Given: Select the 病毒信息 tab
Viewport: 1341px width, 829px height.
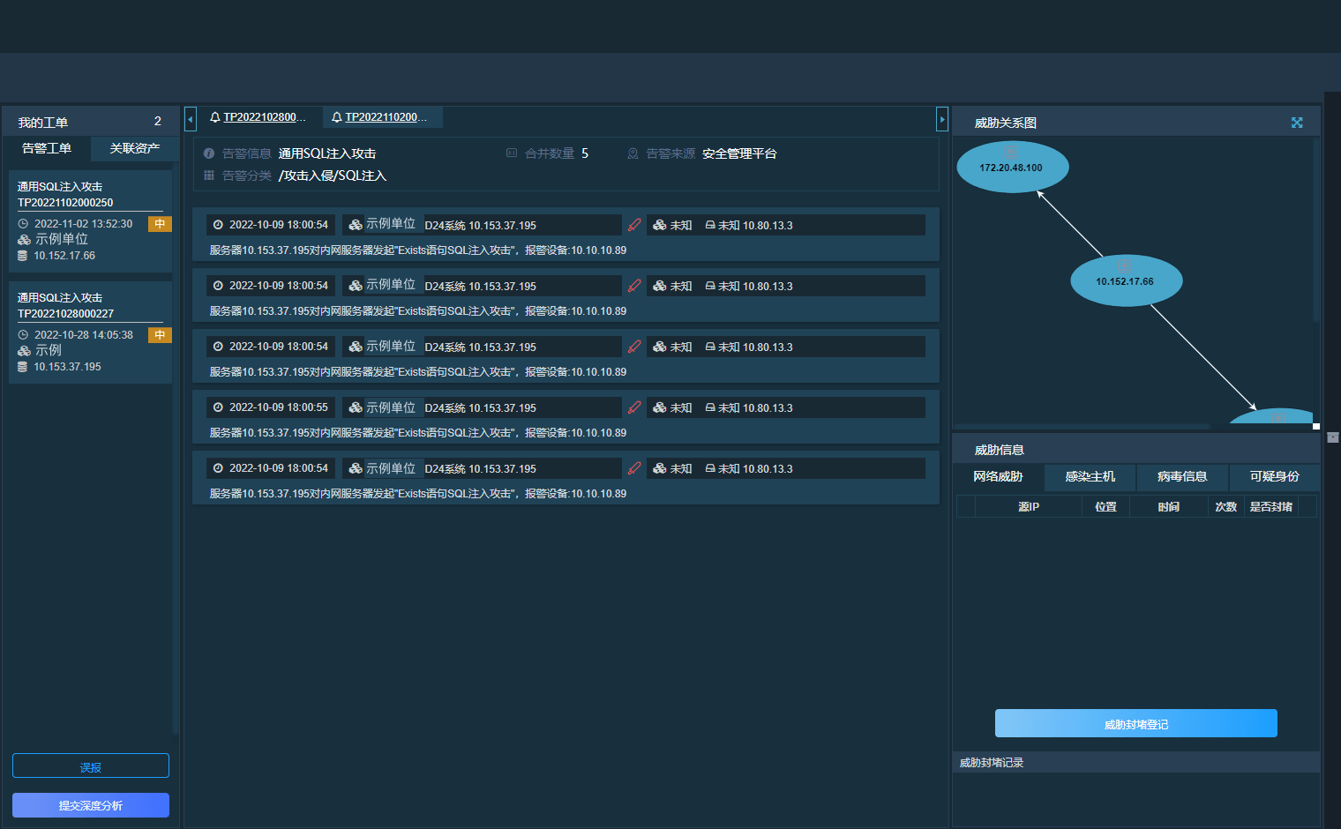Looking at the screenshot, I should point(1182,477).
